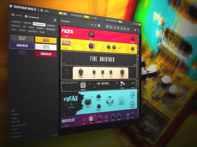Open the three-dot main menu

coord(38,10)
